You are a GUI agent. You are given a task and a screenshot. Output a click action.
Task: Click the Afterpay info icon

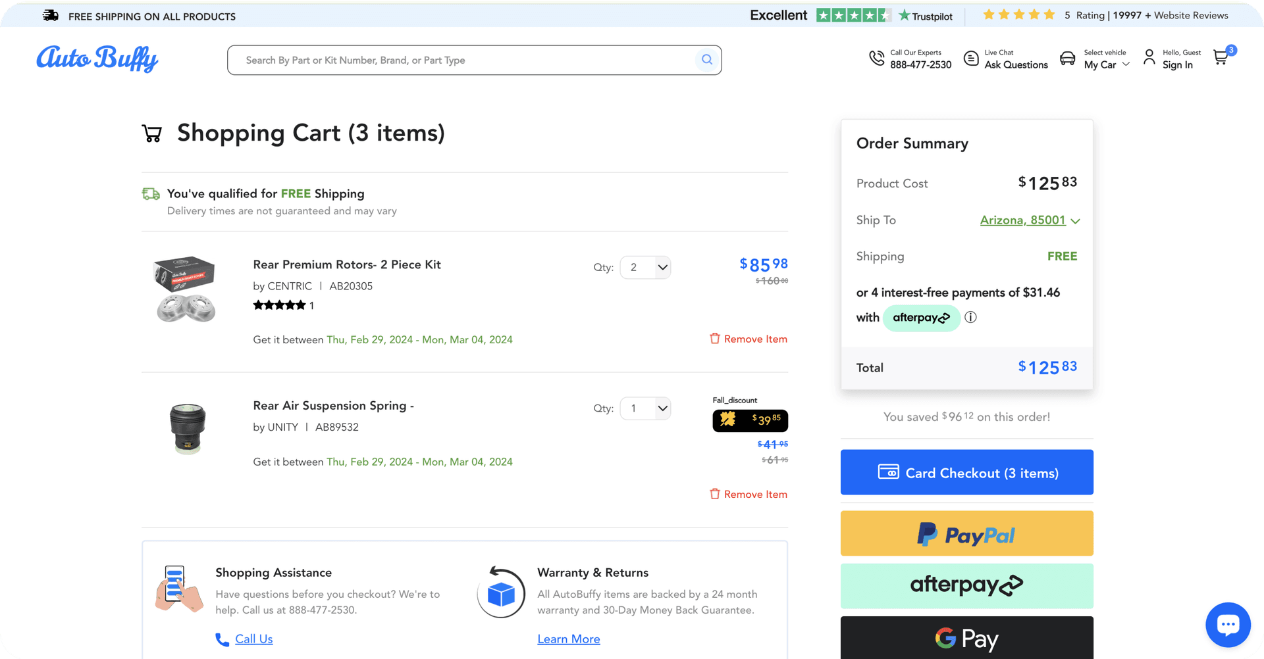pos(970,318)
